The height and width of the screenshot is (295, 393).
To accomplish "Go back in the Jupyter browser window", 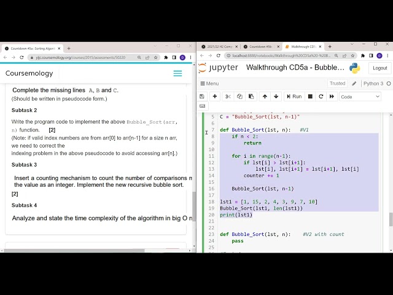I will 202,56.
